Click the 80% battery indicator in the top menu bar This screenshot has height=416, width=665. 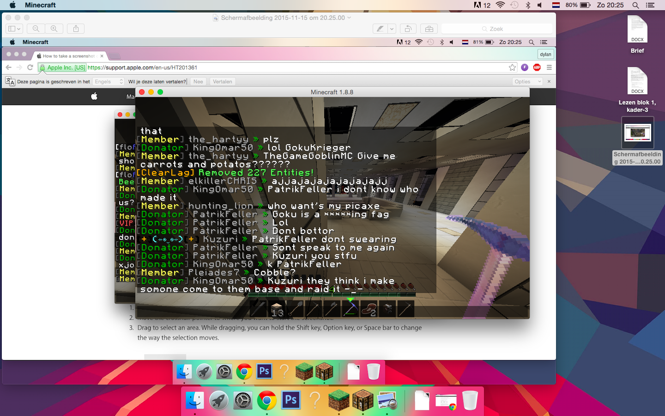pyautogui.click(x=578, y=5)
